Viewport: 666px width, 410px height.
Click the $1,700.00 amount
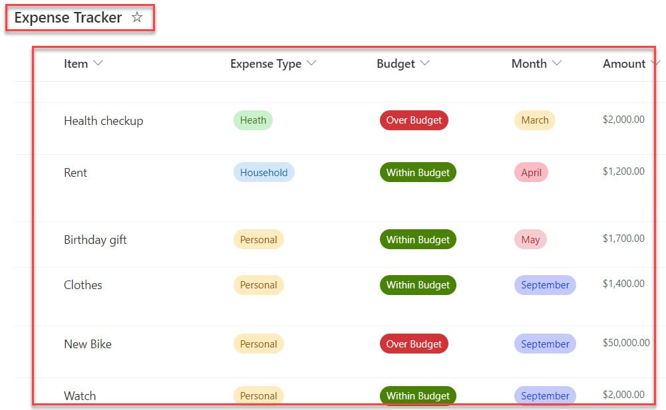[623, 238]
